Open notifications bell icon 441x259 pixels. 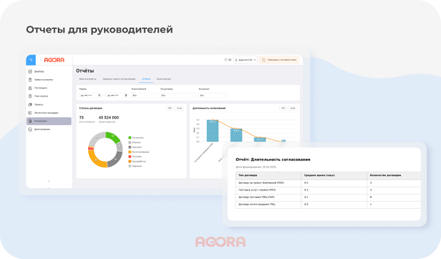[226, 60]
